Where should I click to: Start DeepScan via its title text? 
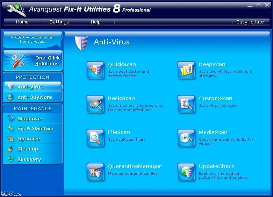click(212, 64)
